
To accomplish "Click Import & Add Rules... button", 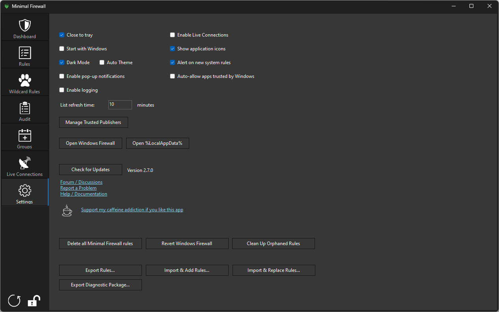I will [x=187, y=270].
